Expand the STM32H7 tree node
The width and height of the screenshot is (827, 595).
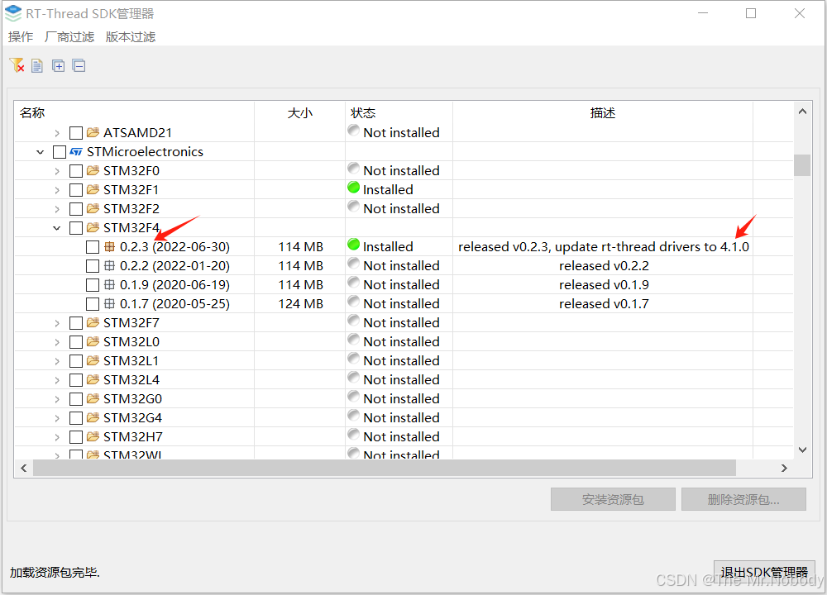pos(57,437)
